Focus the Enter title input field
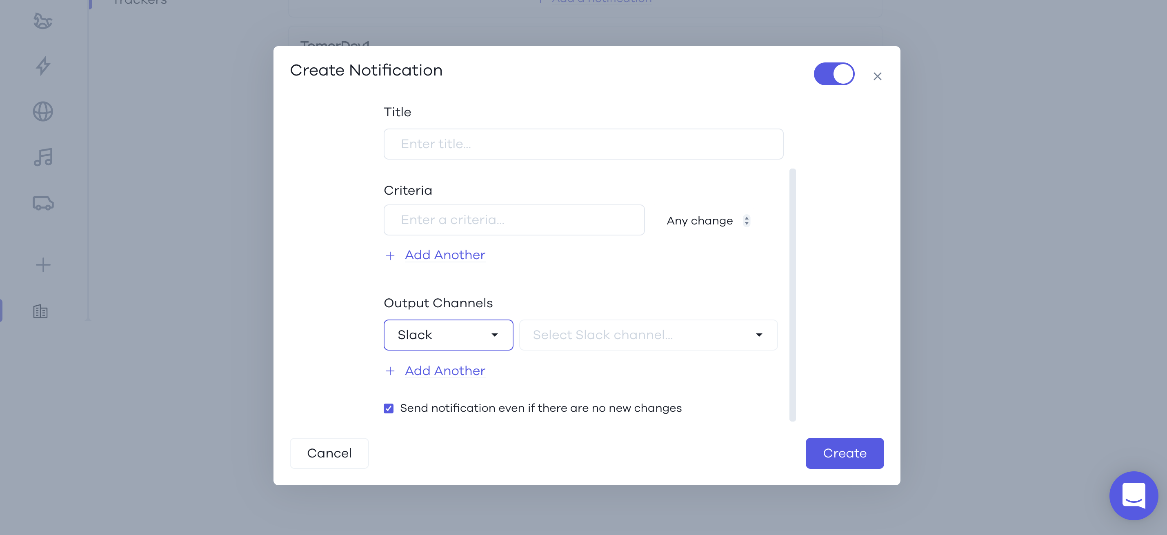This screenshot has width=1167, height=535. (x=584, y=144)
